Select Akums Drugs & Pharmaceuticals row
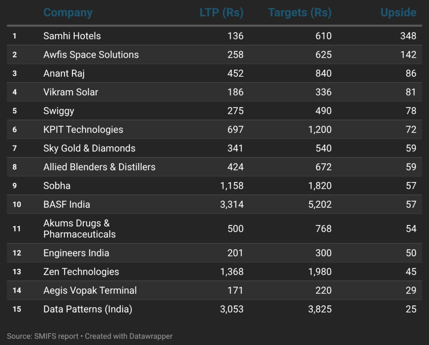This screenshot has height=345, width=429. pos(79,229)
